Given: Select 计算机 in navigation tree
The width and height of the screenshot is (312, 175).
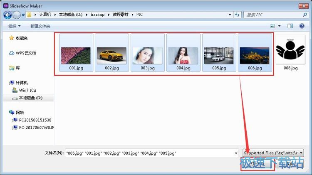Looking at the screenshot, I should [22, 83].
